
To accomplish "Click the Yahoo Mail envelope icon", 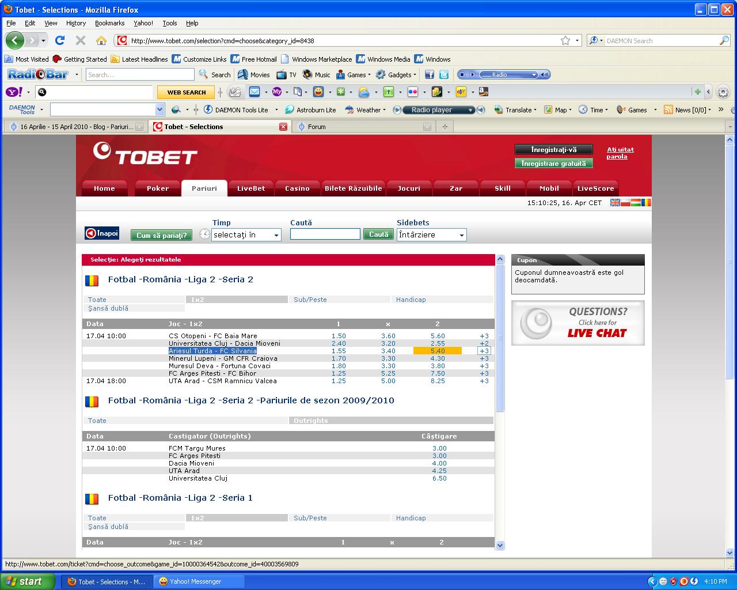I will tap(254, 92).
